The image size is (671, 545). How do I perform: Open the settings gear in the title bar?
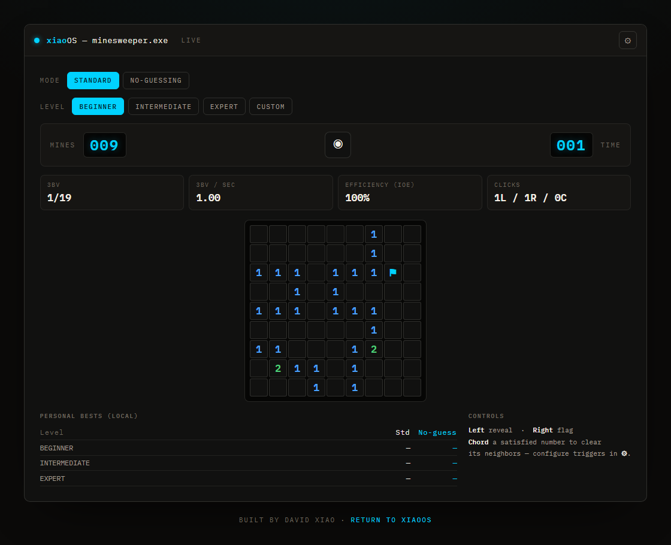pos(627,40)
